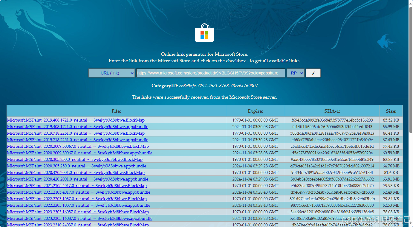
Task: Click the Size: column header
Action: pyautogui.click(x=391, y=111)
